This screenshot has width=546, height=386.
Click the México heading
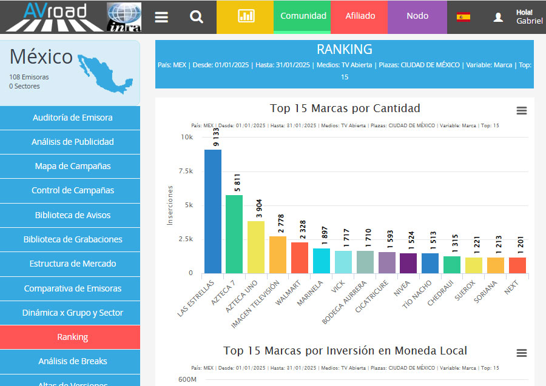[x=41, y=57]
